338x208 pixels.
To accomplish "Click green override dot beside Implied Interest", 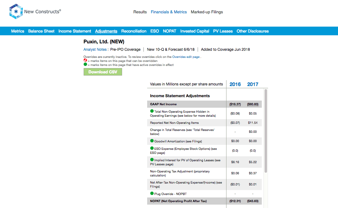I will 152,159.
